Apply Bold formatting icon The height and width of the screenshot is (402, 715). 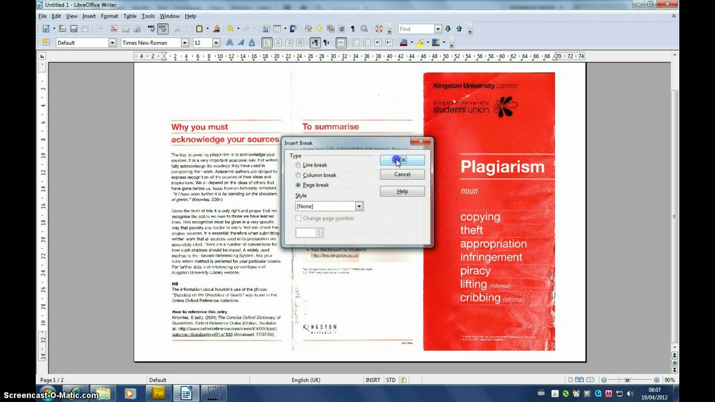coord(230,43)
